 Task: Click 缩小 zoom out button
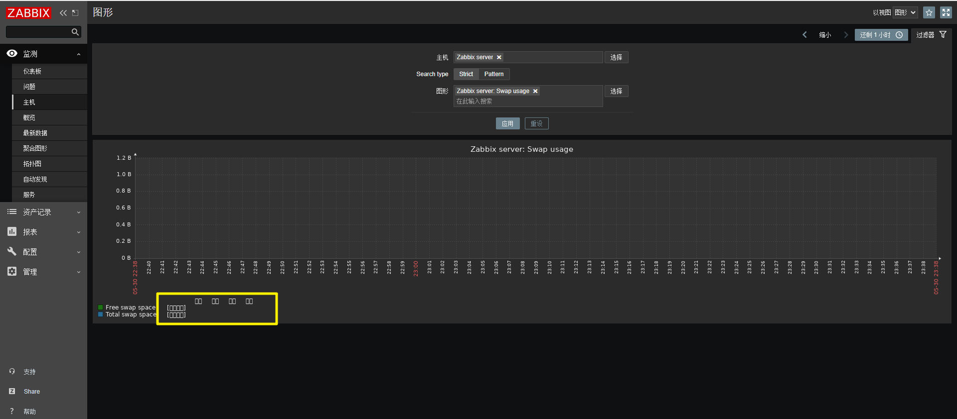tap(825, 35)
